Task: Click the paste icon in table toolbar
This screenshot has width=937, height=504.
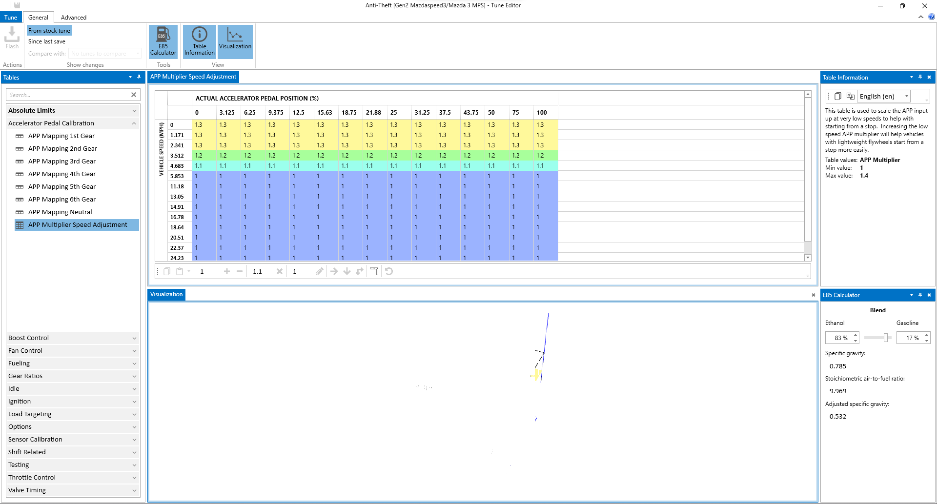Action: (180, 271)
